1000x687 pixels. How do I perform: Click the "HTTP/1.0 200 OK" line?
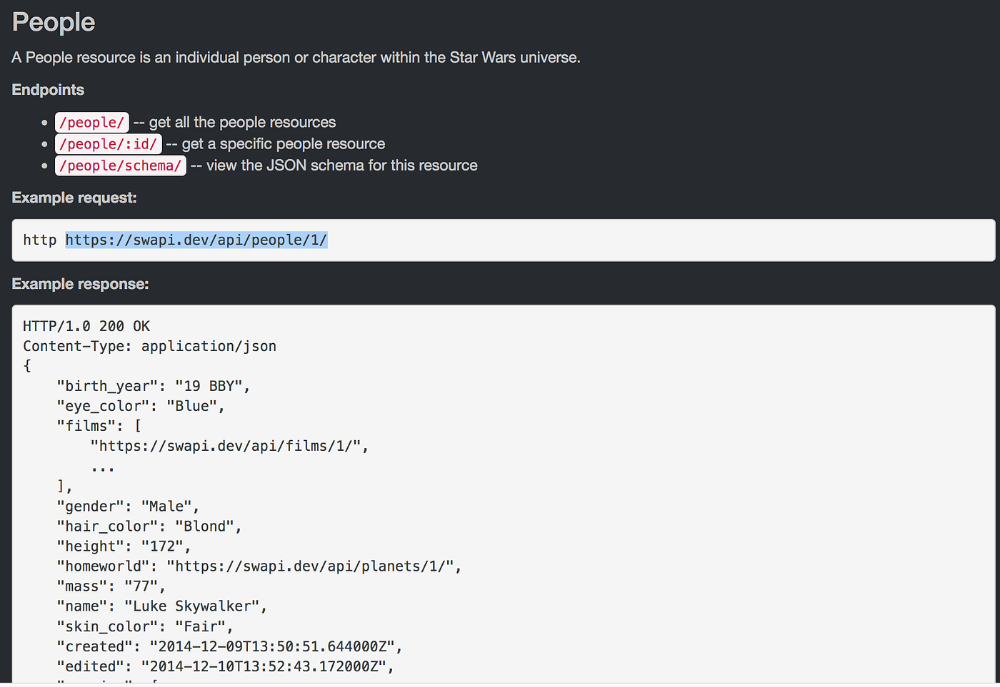(86, 326)
